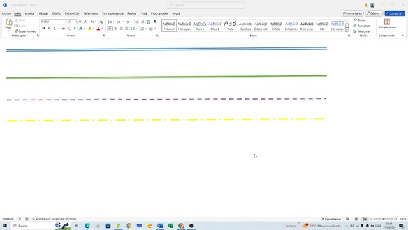408x230 pixels.
Task: Expand the styles gallery list
Action: coord(347,30)
